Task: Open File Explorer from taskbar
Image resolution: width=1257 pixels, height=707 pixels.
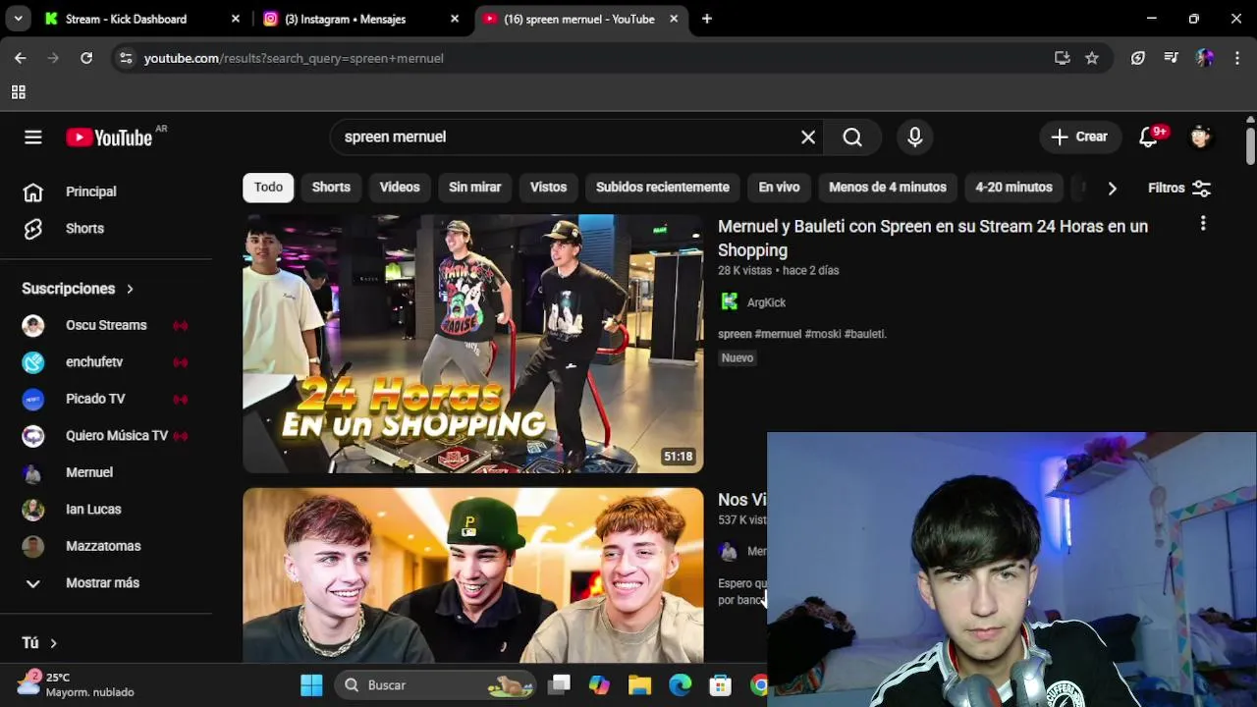Action: (x=639, y=685)
